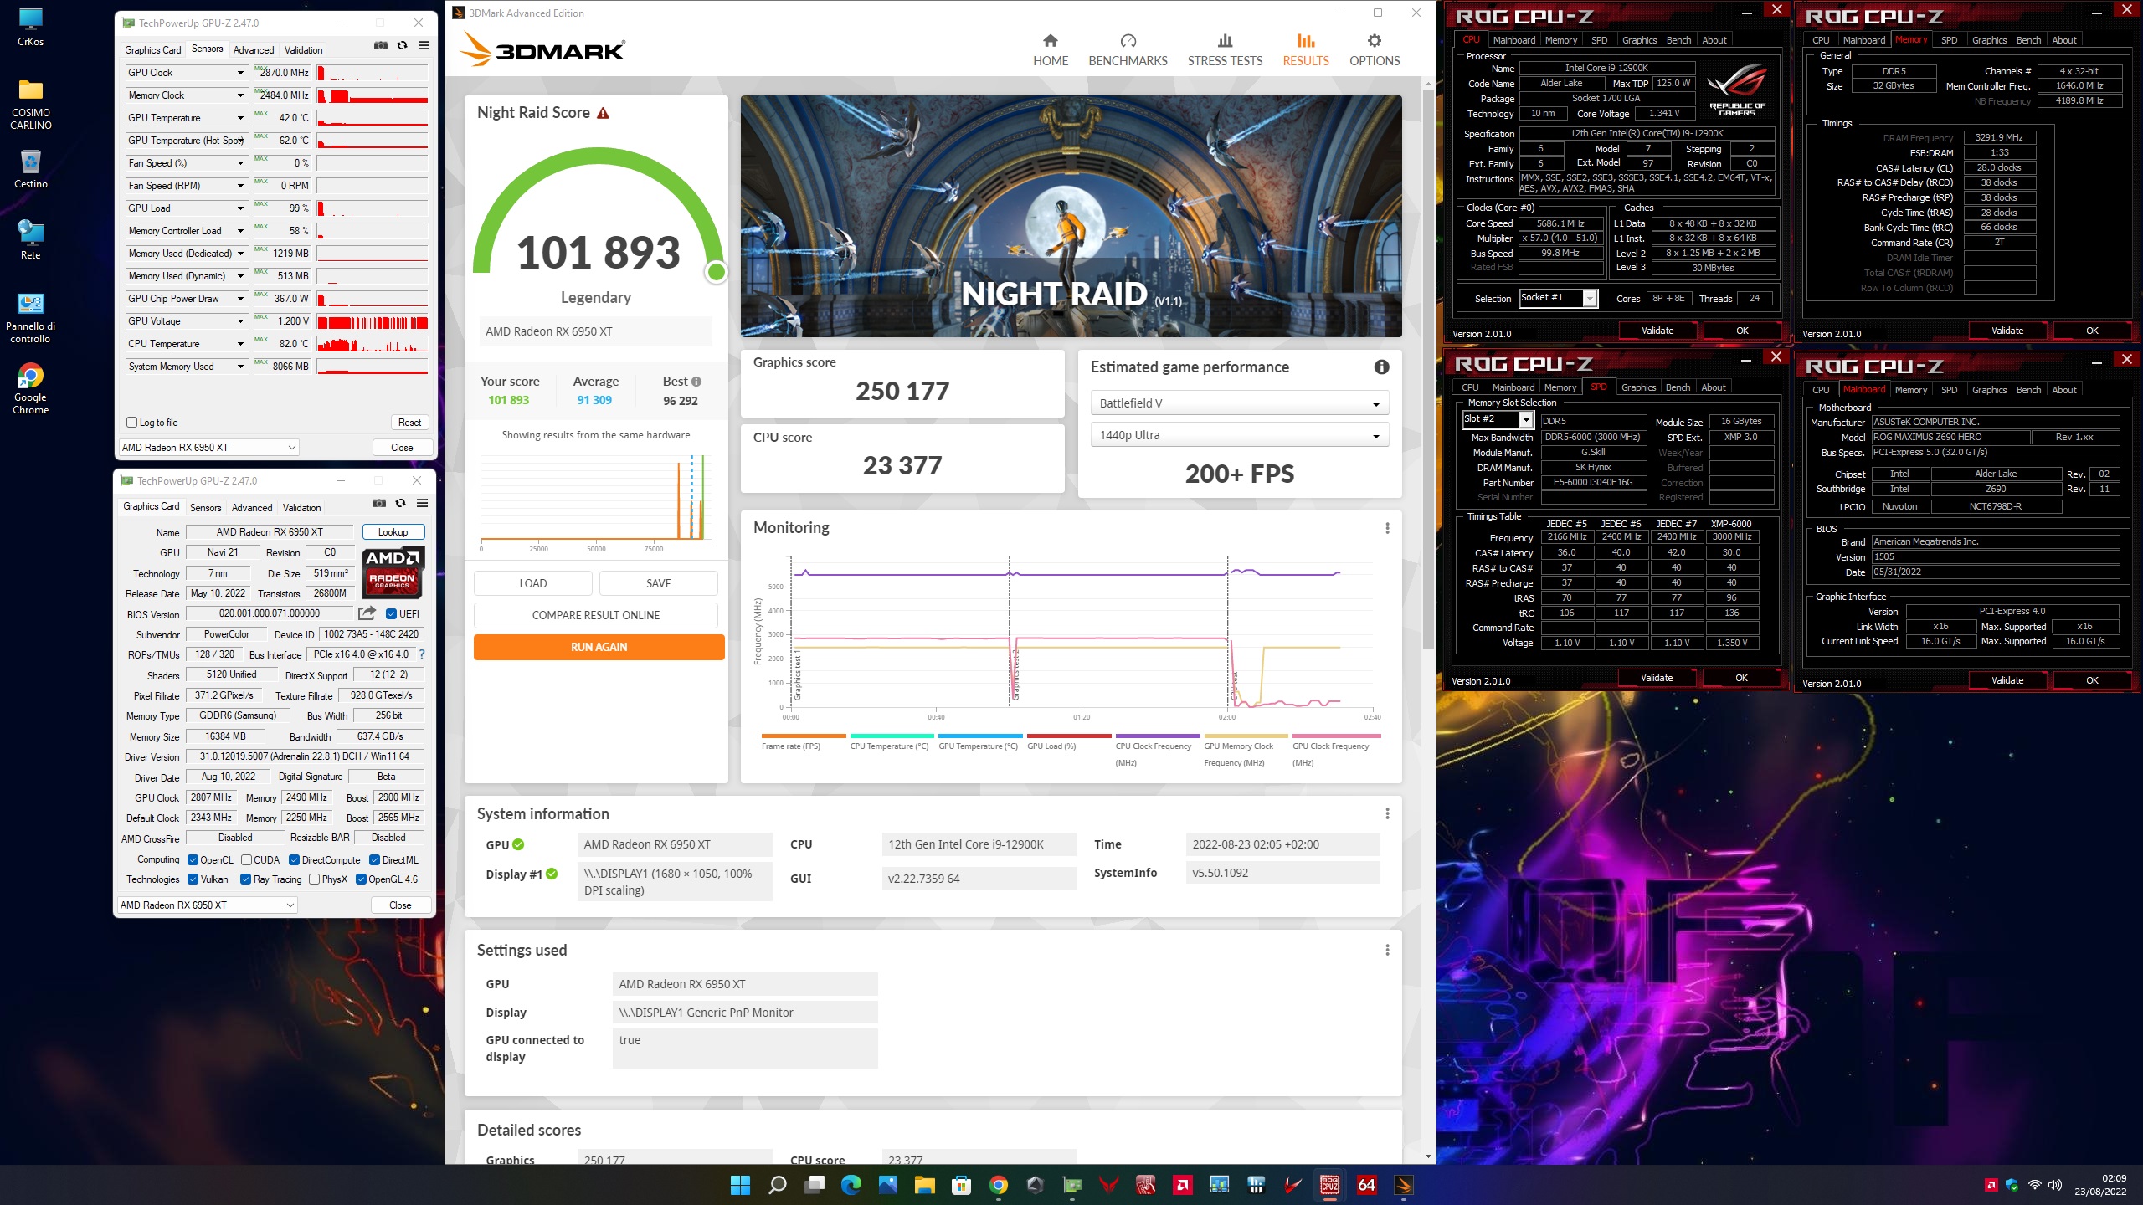Open the Battlefield V game dropdown

click(1239, 403)
